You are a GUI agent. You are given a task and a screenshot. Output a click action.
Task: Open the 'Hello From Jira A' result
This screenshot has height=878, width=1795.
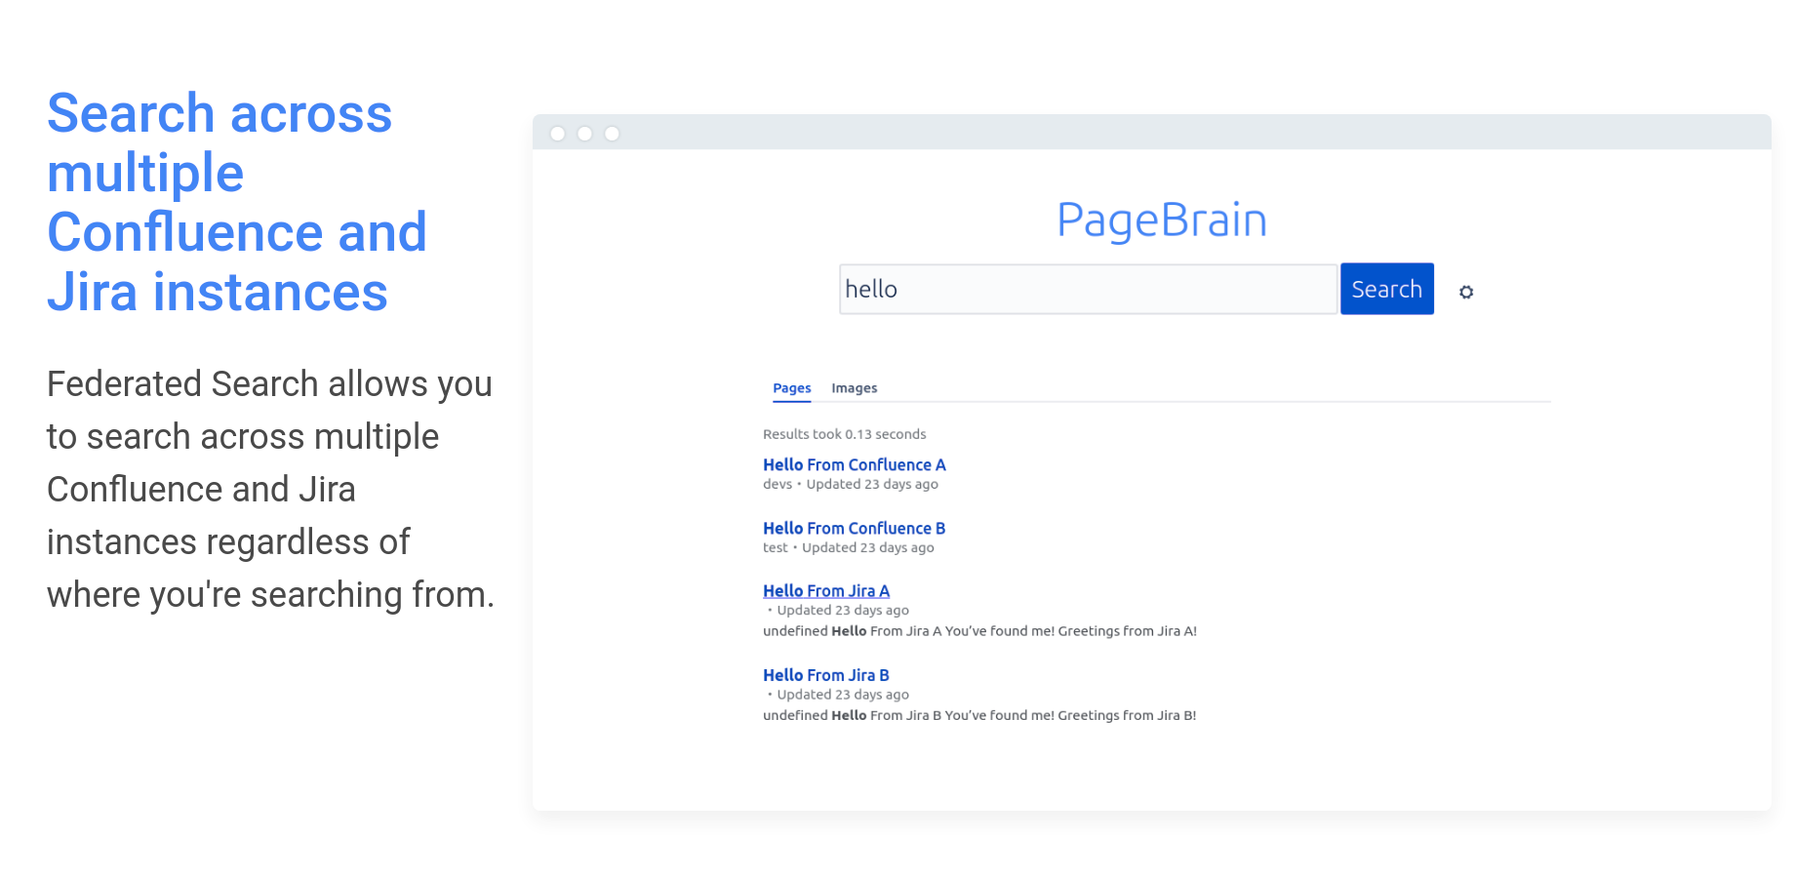point(825,591)
